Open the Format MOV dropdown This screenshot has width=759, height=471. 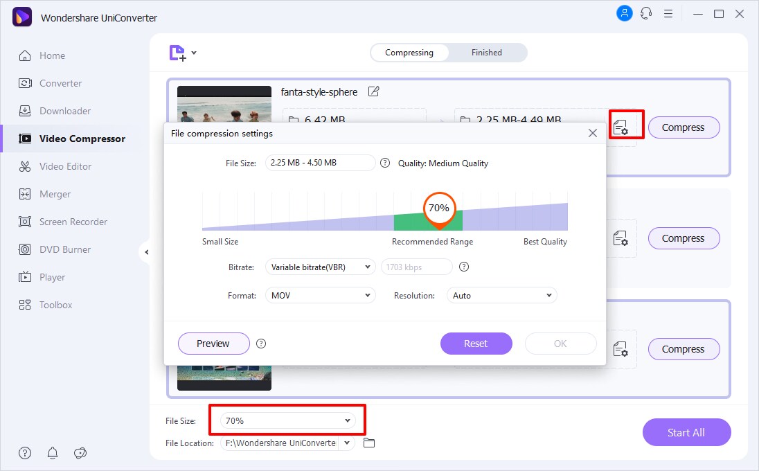(x=320, y=295)
